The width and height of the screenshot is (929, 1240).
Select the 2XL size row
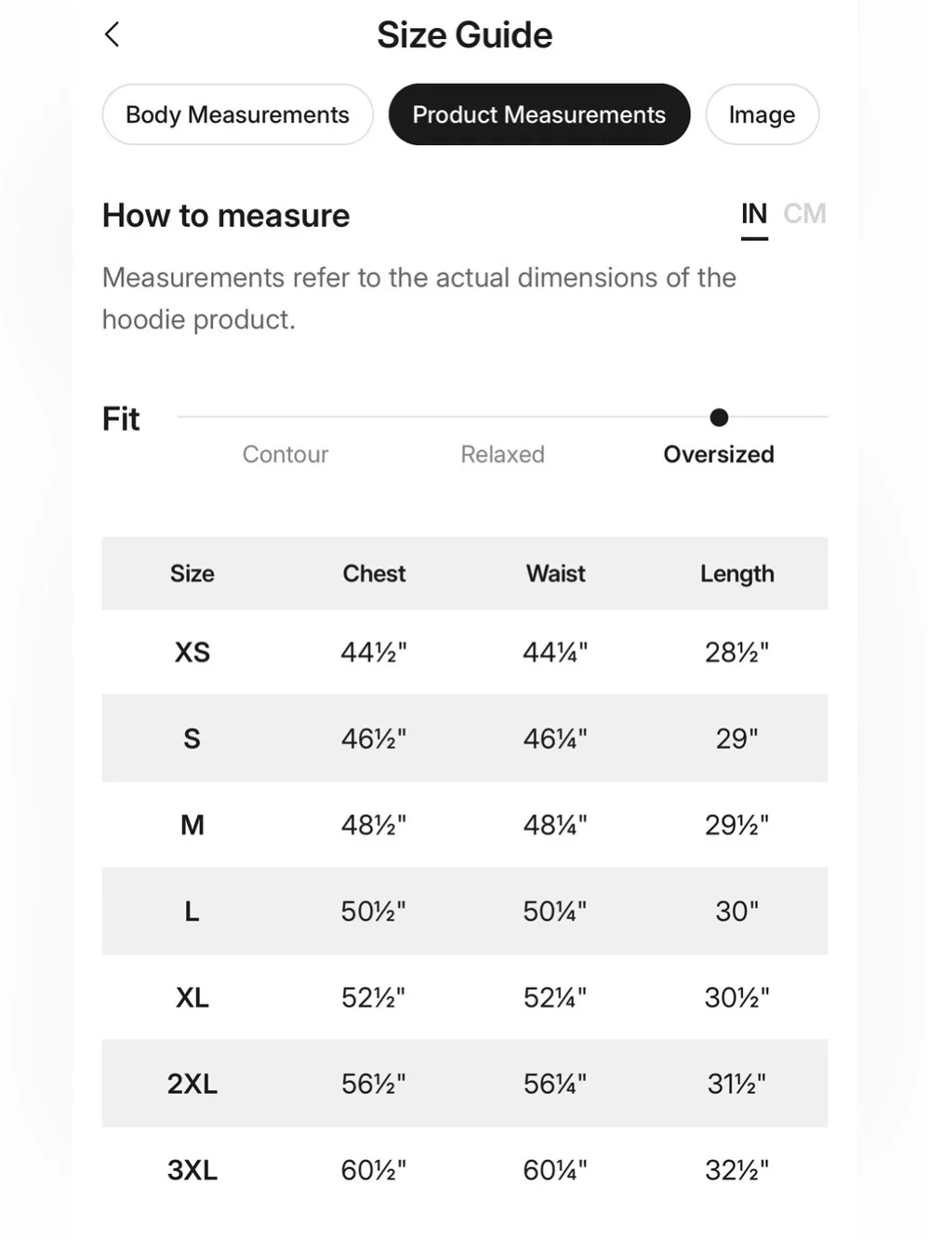[465, 1084]
